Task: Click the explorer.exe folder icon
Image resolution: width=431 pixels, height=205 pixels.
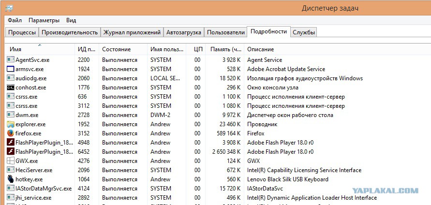Action: click(11, 124)
